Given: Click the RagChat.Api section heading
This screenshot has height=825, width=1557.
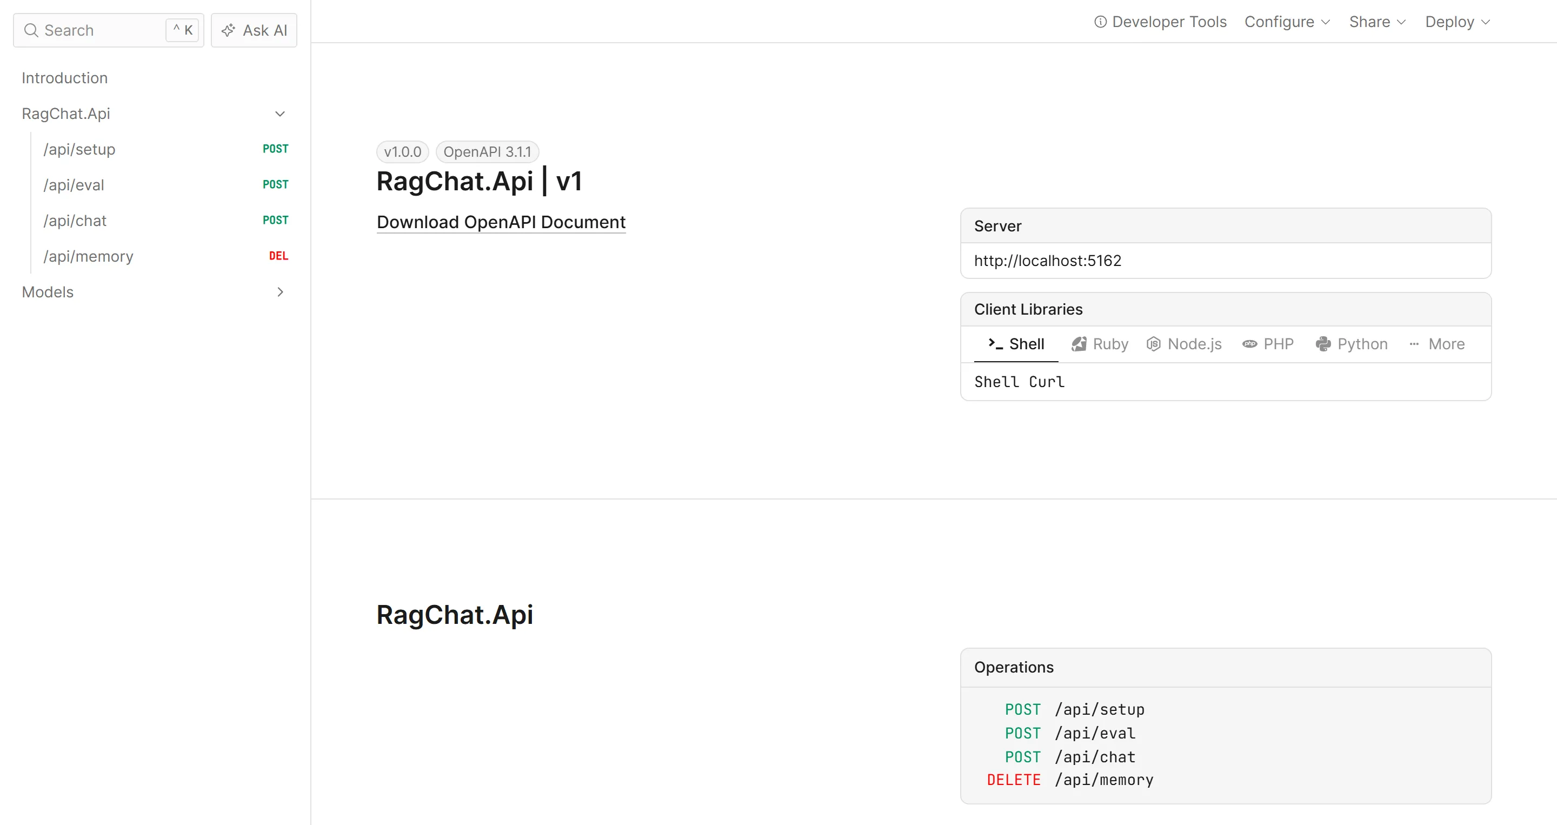Looking at the screenshot, I should (x=455, y=615).
